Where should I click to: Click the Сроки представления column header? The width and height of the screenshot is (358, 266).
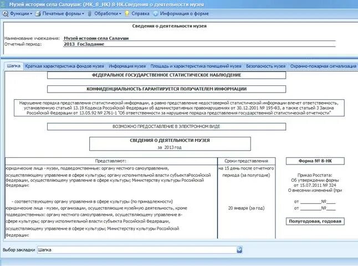coord(247,161)
